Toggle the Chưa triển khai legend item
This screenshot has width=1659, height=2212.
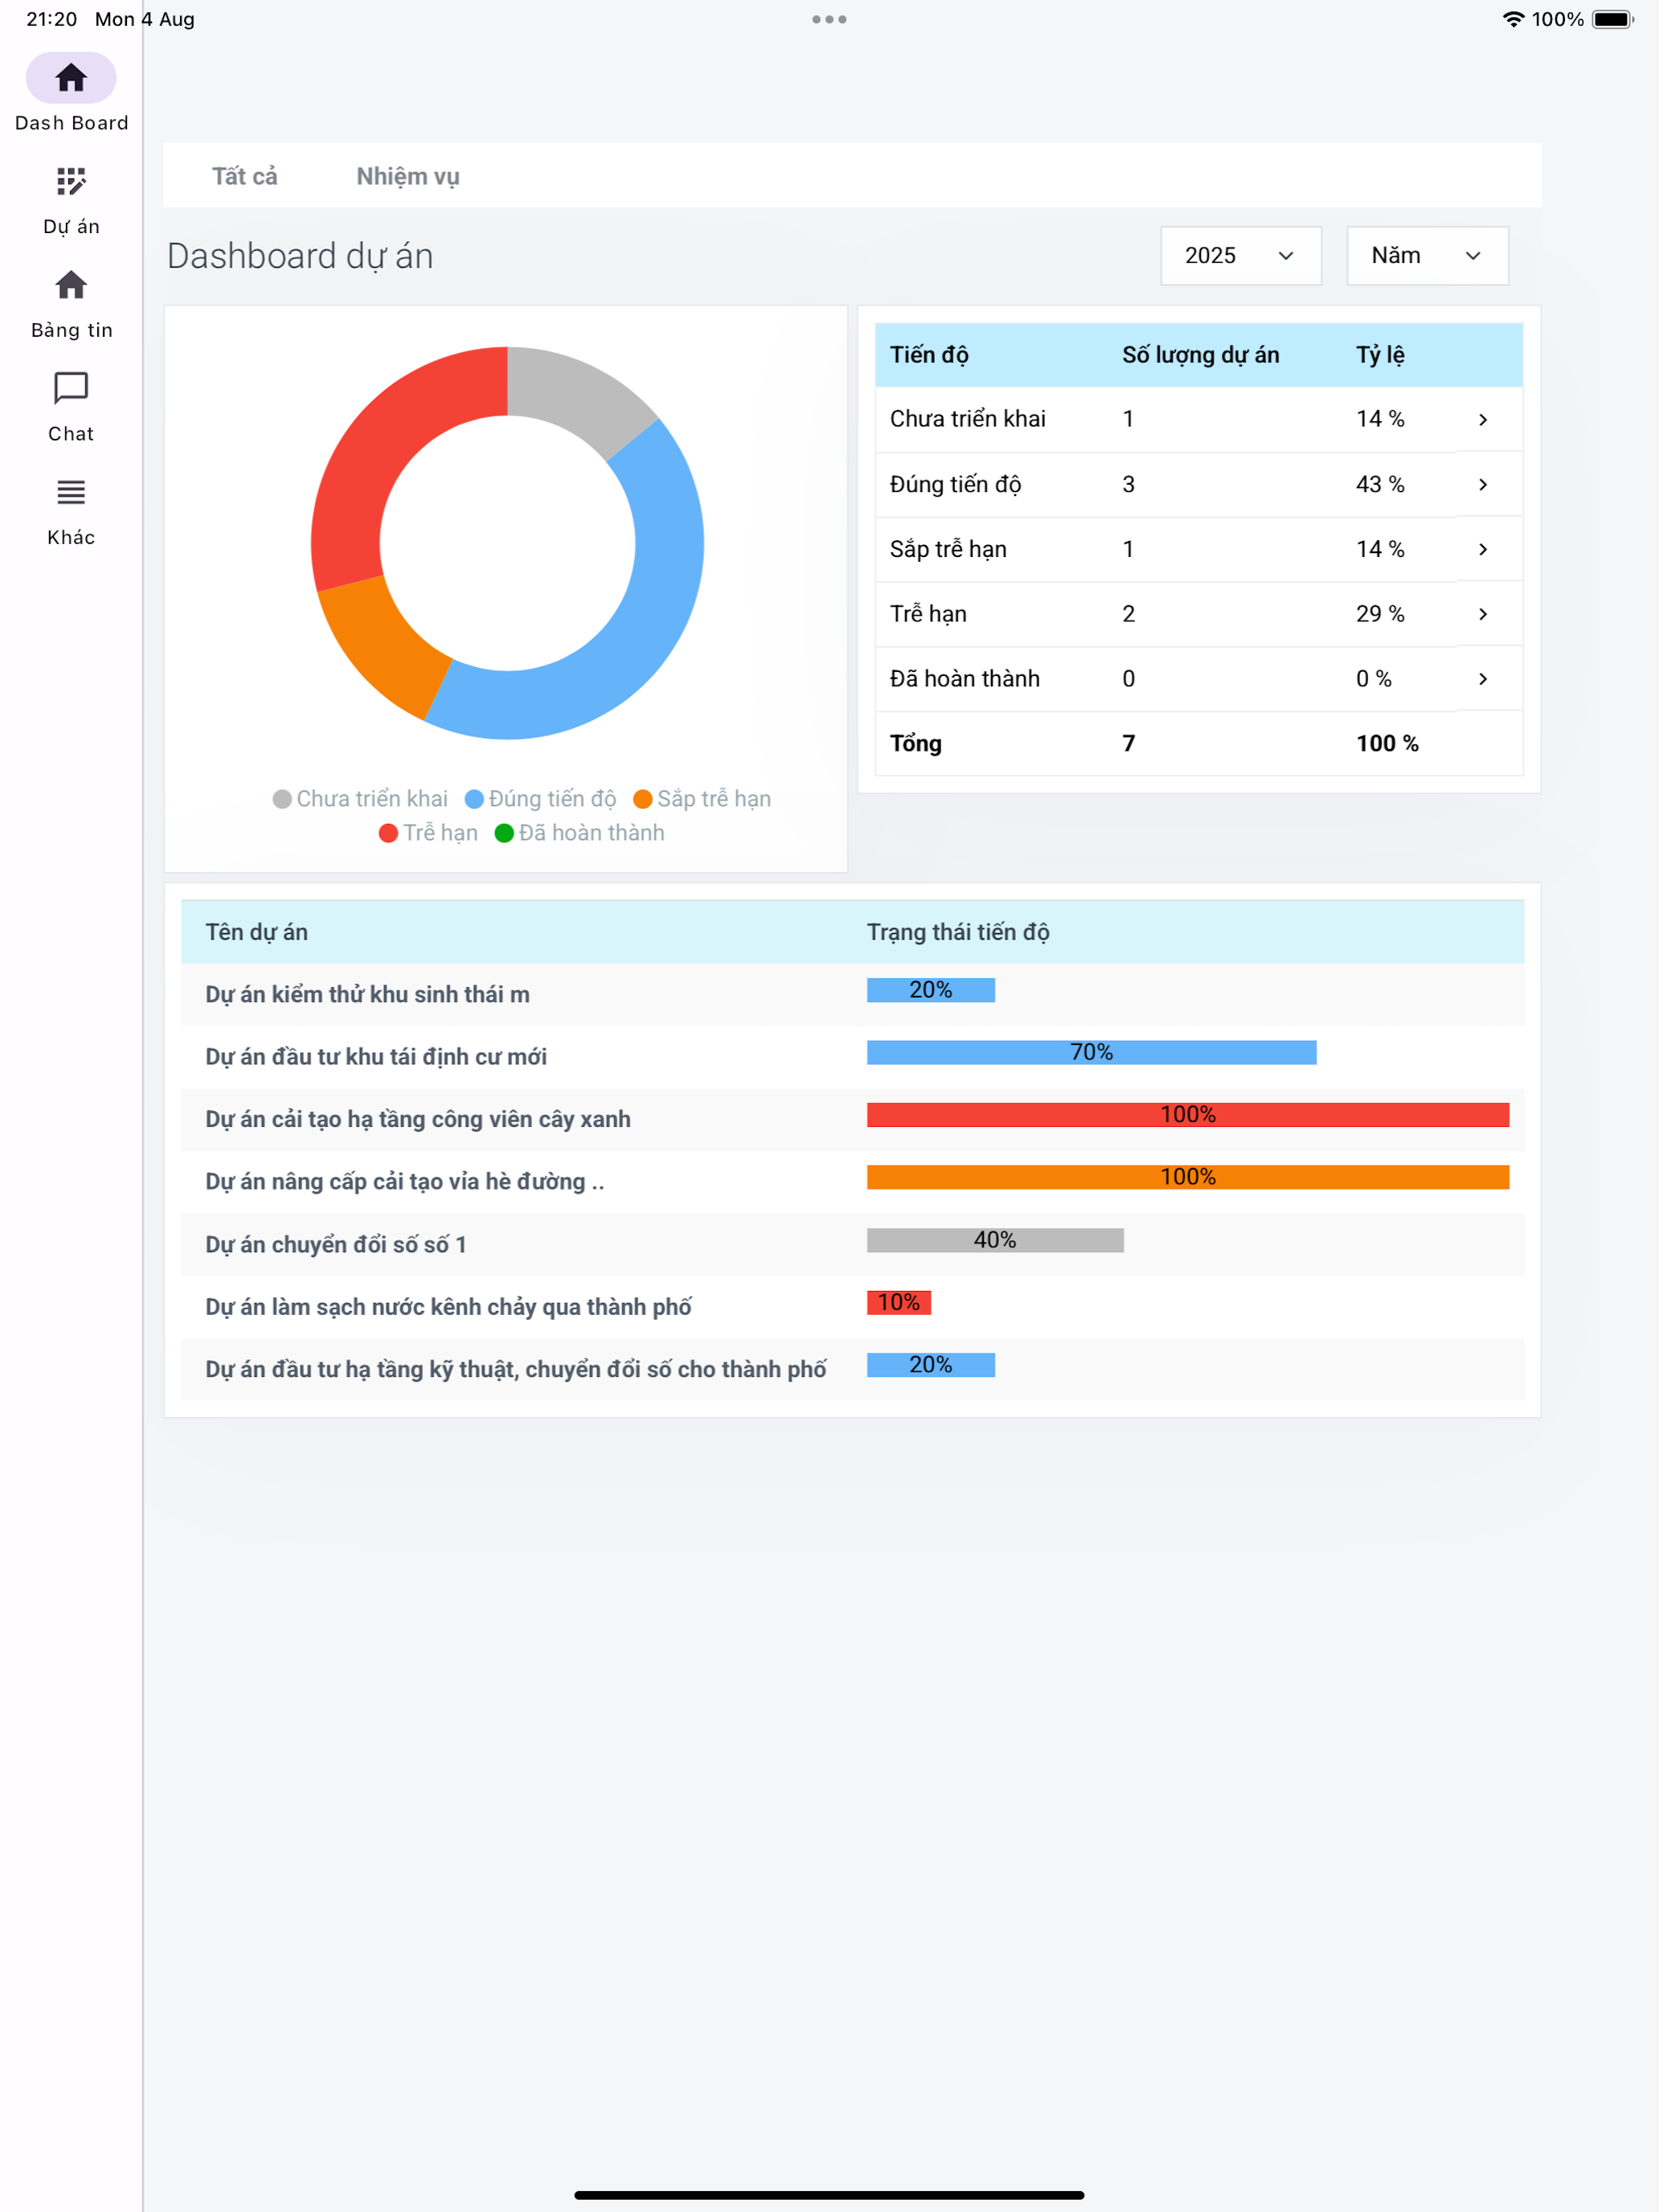(360, 799)
